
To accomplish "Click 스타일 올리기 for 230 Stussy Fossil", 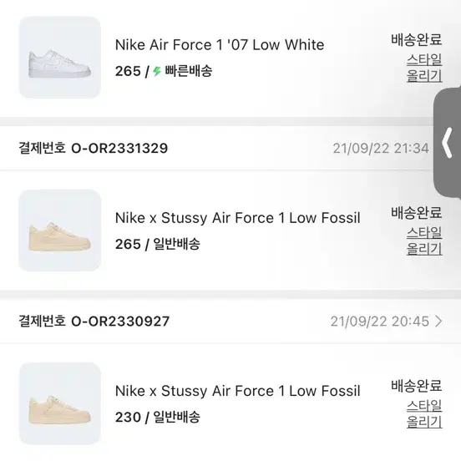I will pos(424,414).
